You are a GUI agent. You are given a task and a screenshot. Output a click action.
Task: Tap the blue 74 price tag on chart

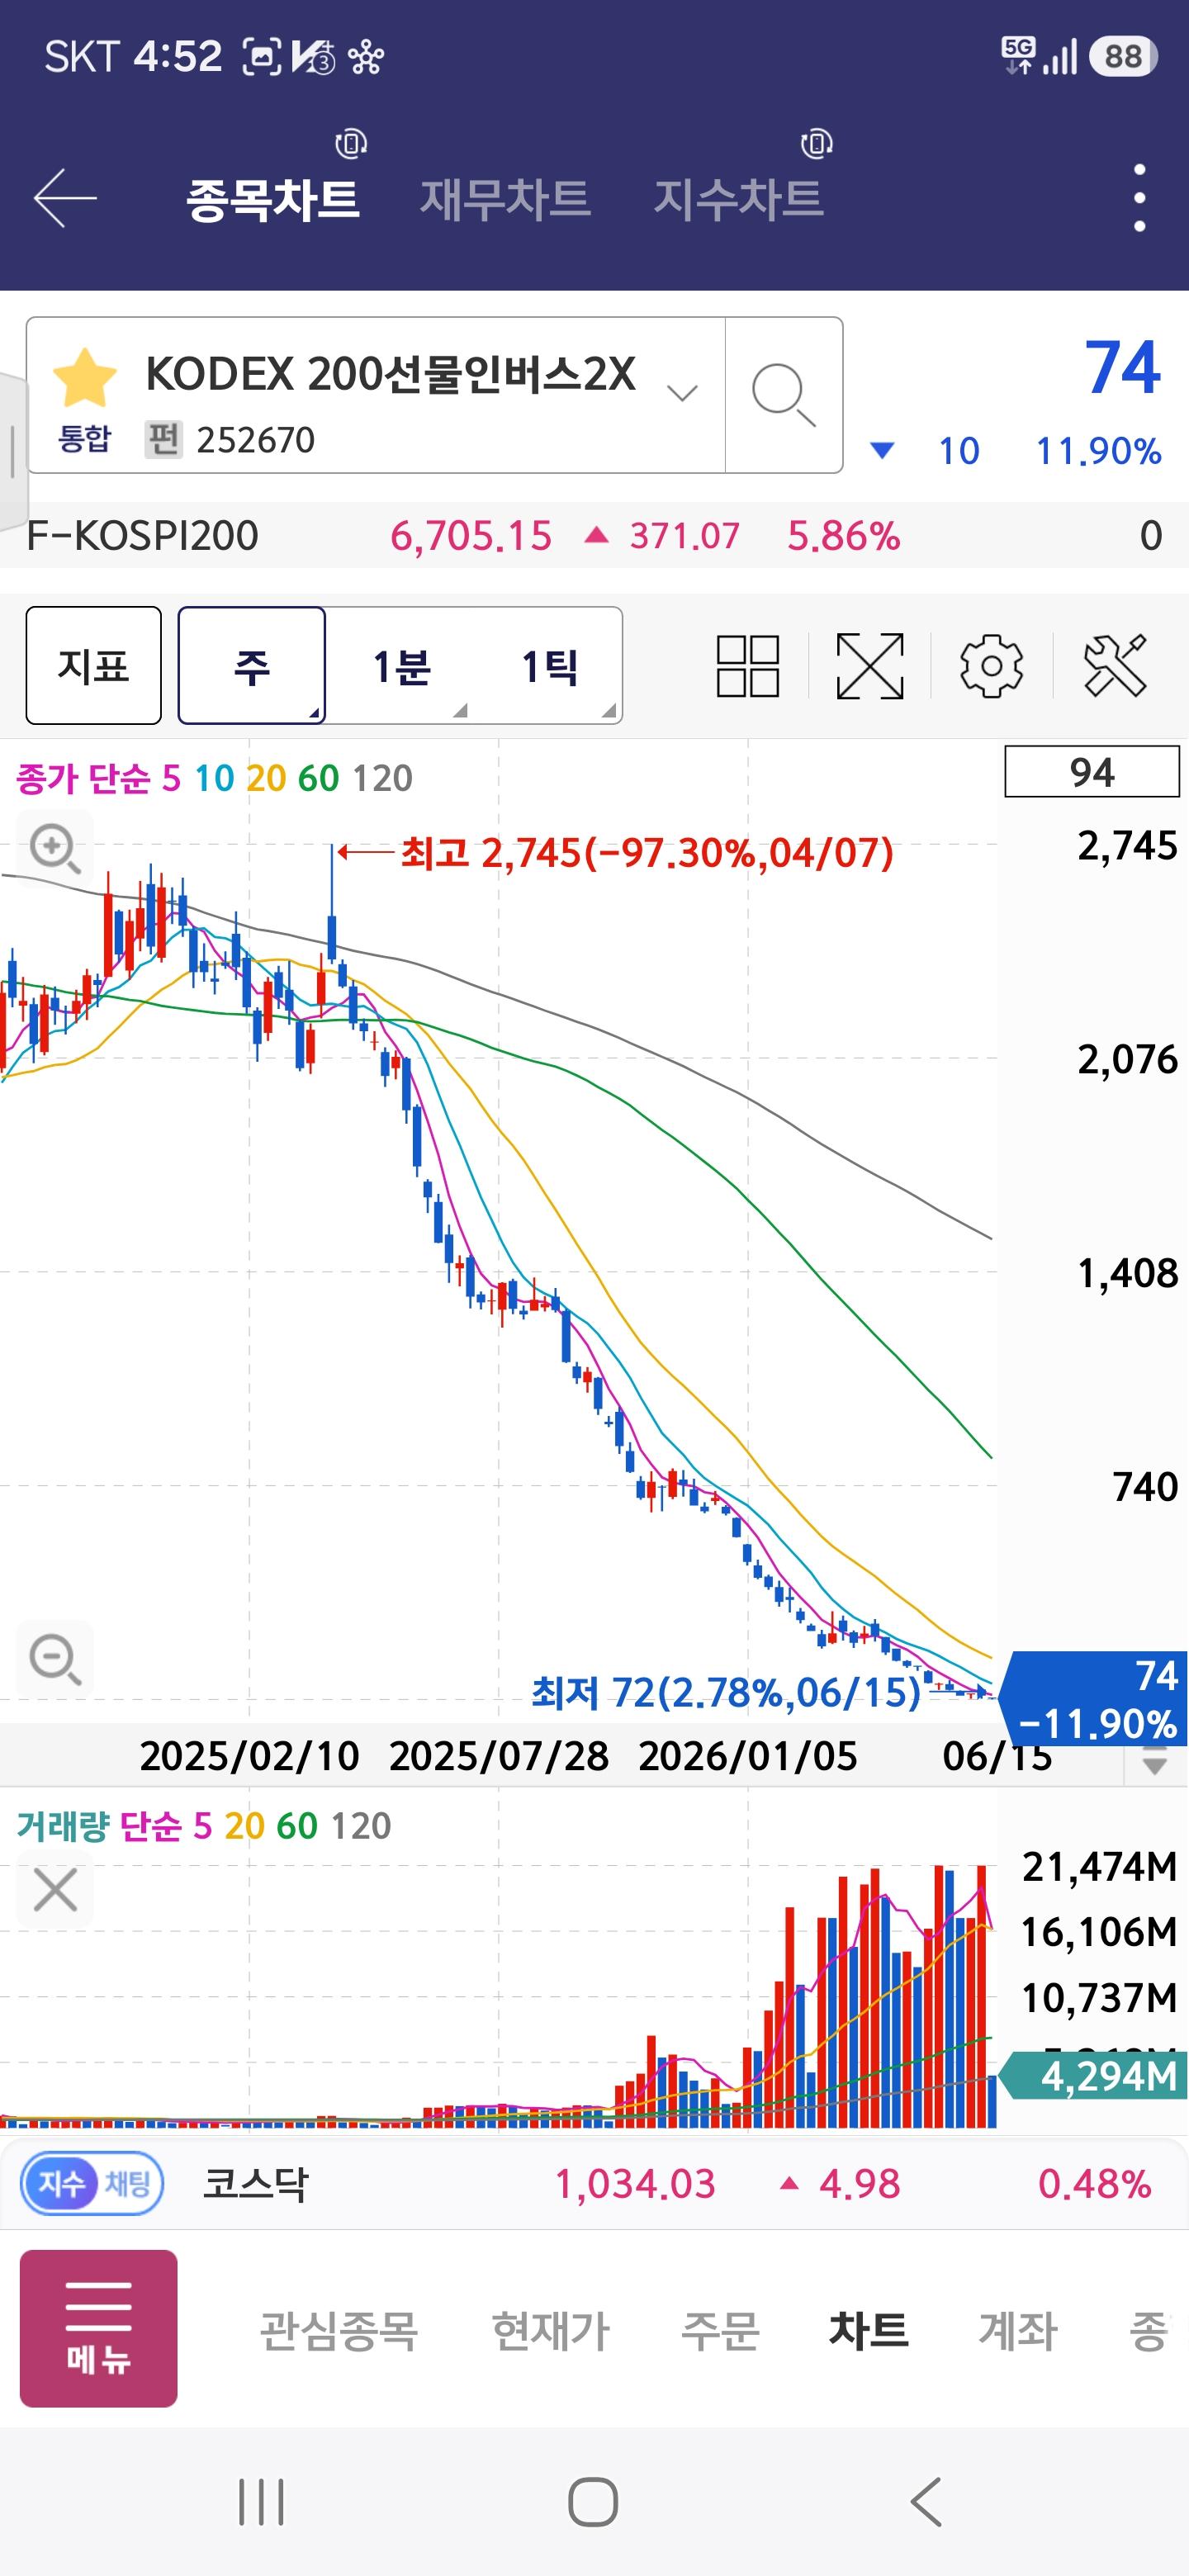click(x=1094, y=1698)
